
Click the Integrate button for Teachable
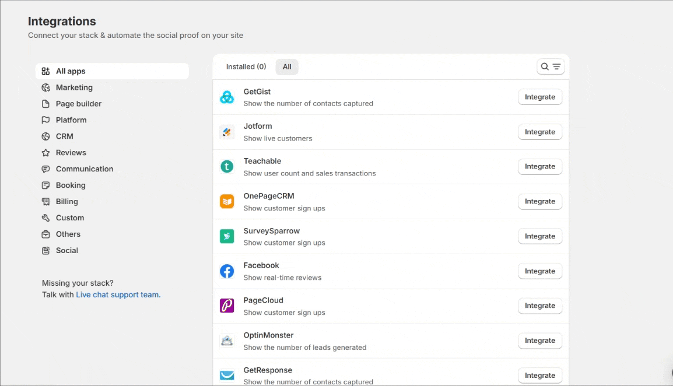(x=540, y=167)
